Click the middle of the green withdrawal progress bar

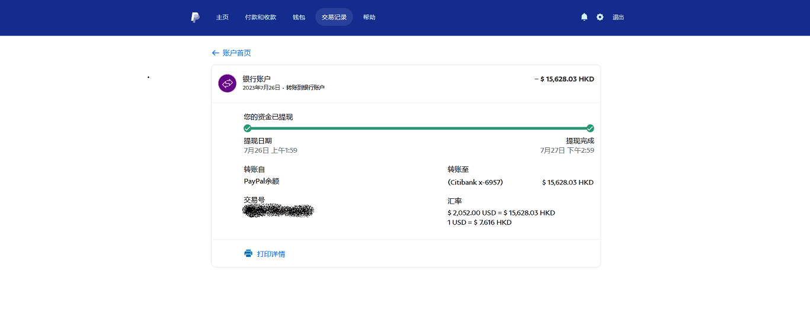[419, 128]
